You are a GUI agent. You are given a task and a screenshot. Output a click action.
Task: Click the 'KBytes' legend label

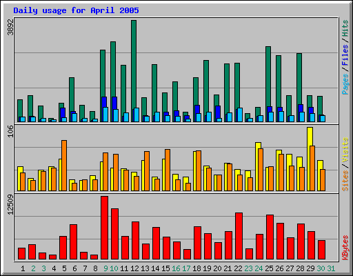pos(345,248)
